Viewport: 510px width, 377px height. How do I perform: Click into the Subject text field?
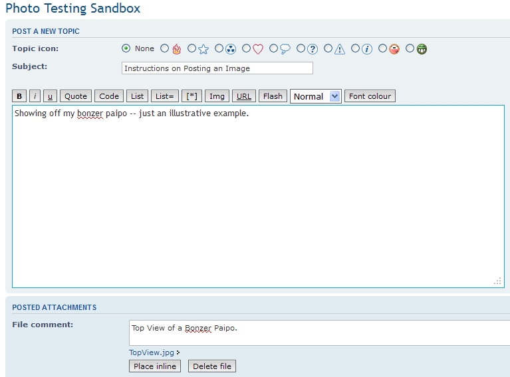[x=217, y=68]
